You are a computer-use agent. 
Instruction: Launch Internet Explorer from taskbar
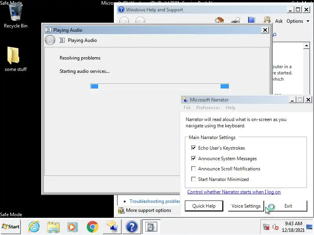(x=34, y=227)
